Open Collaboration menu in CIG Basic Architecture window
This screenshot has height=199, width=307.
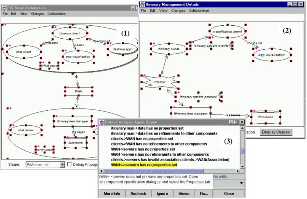pos(56,14)
